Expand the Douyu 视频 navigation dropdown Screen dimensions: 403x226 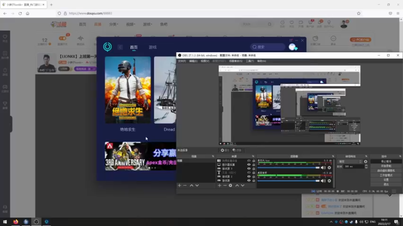pyautogui.click(x=130, y=24)
